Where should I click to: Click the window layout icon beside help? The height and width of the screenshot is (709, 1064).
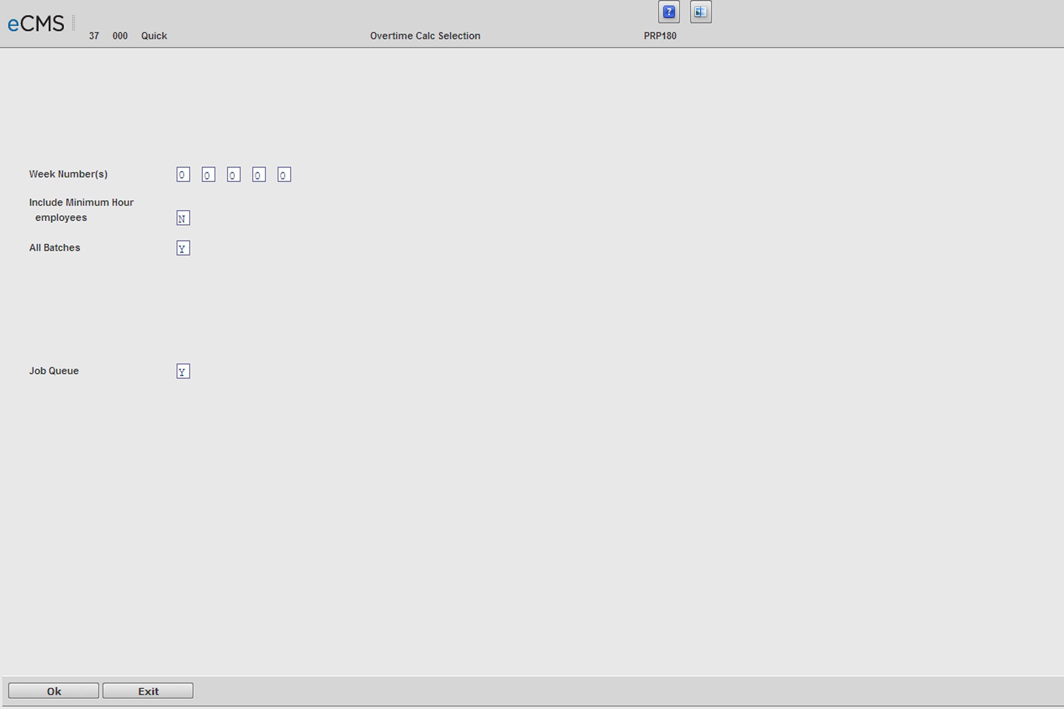[701, 12]
